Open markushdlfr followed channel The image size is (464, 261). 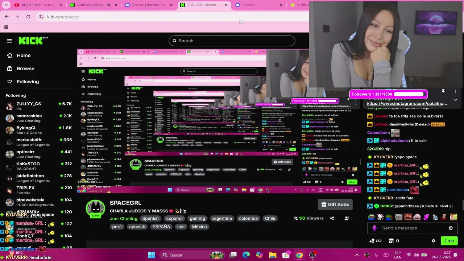[38, 142]
